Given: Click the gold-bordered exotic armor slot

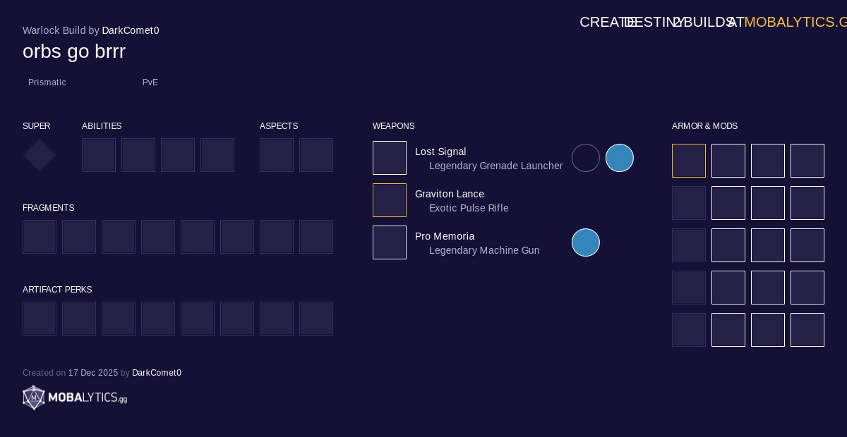Looking at the screenshot, I should (689, 161).
